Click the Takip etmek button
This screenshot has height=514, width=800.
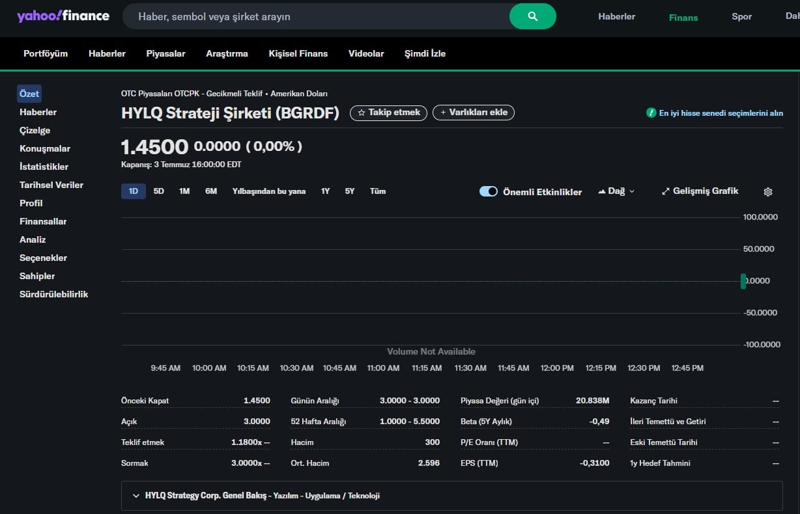pos(388,113)
